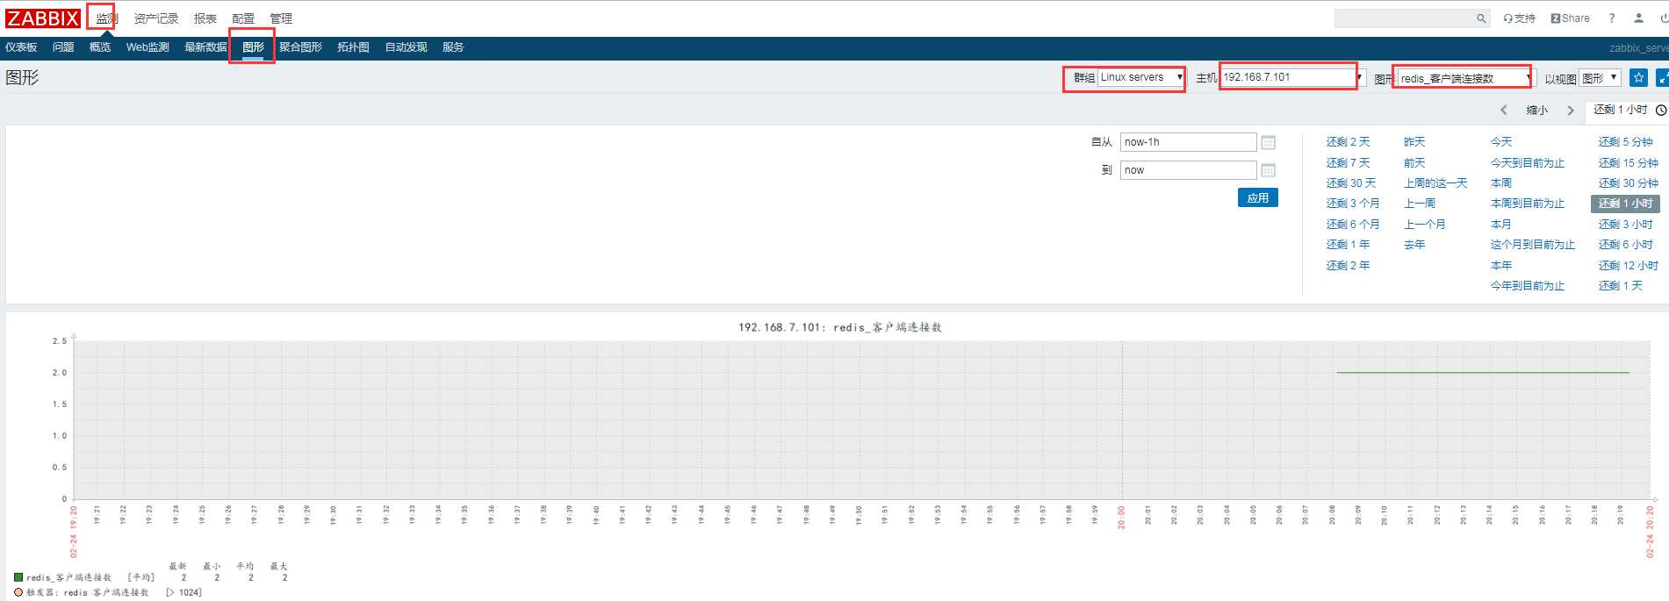The width and height of the screenshot is (1669, 601).
Task: Select the 还剩 7 天 time range
Action: [x=1348, y=163]
